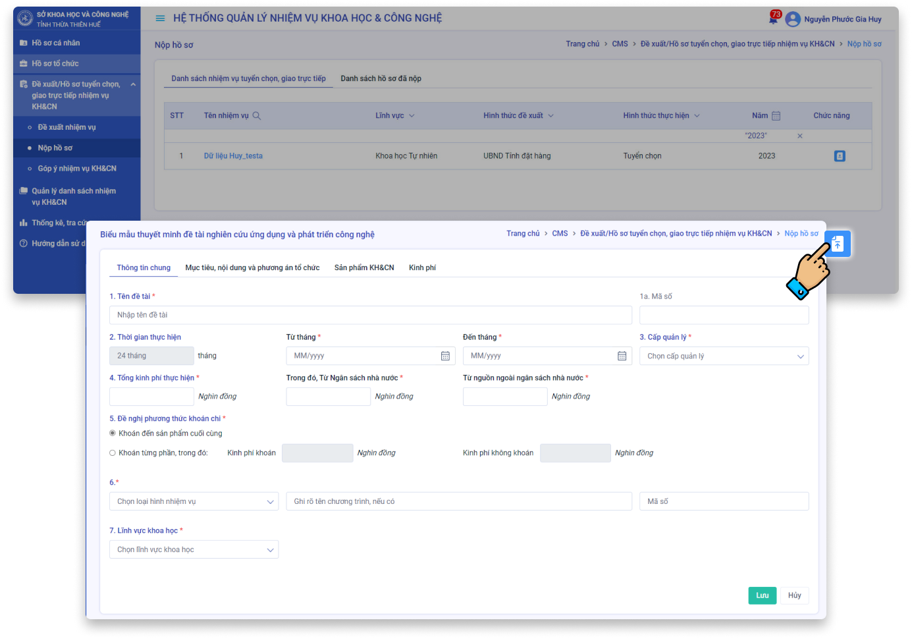Click Thống kê, tra cứu chart icon

[x=24, y=223]
